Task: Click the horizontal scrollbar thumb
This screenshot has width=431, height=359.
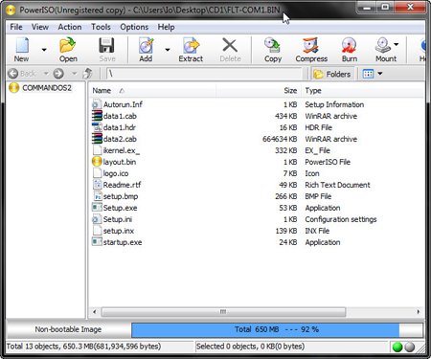Action: pos(223,312)
